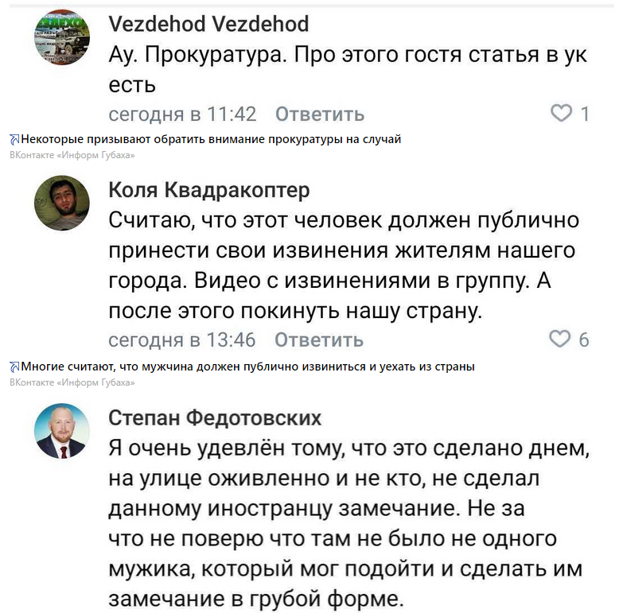Click the heart on Коля Квадракоптер's comment

(561, 339)
